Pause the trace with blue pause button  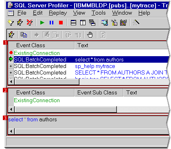(x=51, y=22)
